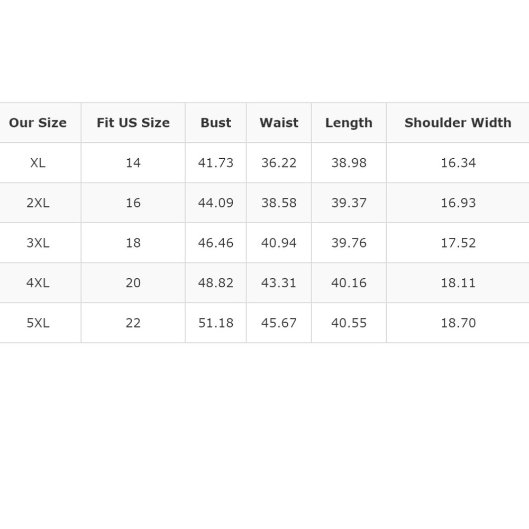Click the 3XL size cell
The image size is (529, 529).
[x=38, y=243]
